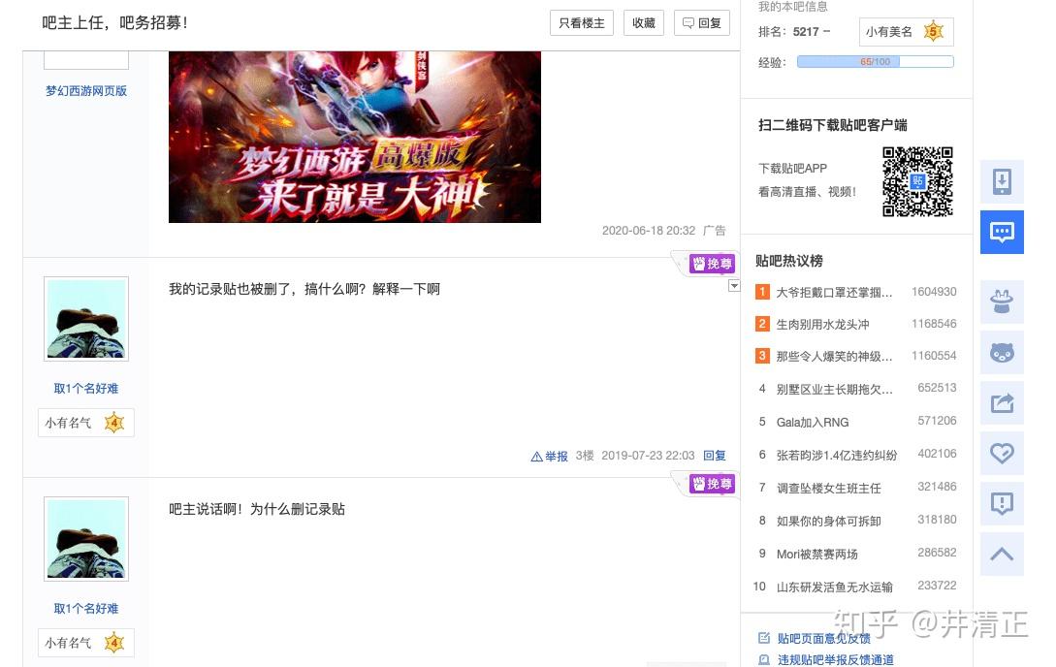Open hot topic 别墅区业主长期拖欠
Screen dimensions: 1056x667
(834, 389)
